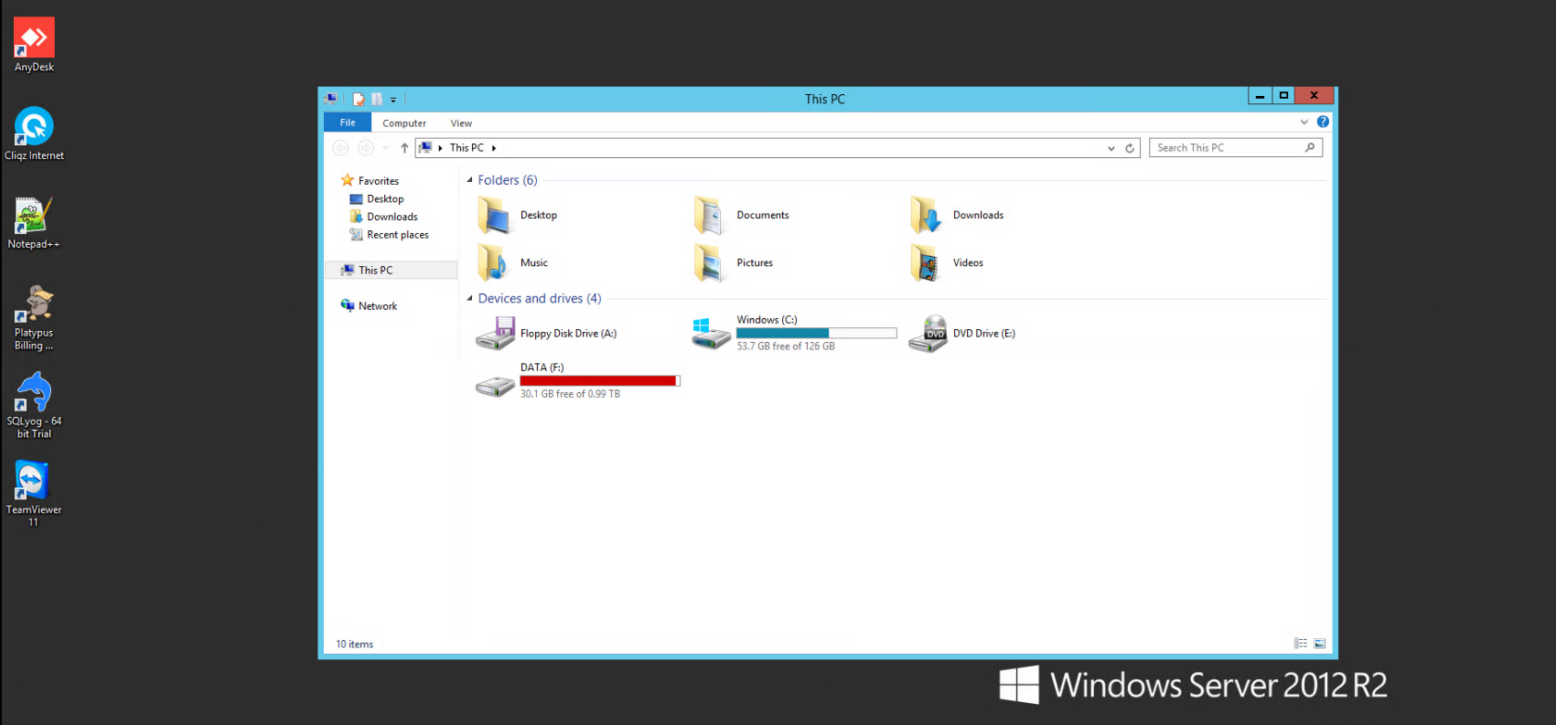Click the Up one level arrow
The height and width of the screenshot is (725, 1556).
[404, 148]
